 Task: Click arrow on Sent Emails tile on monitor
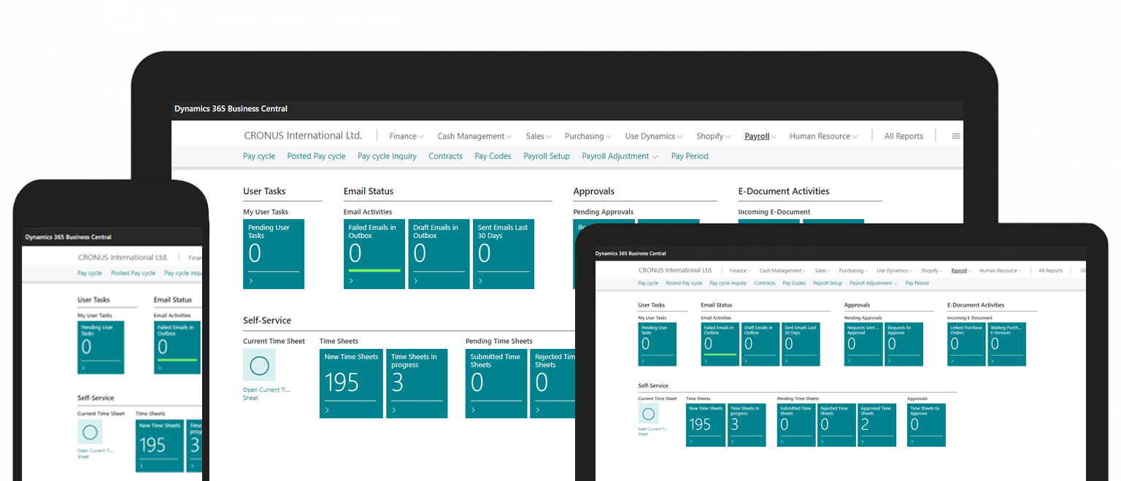(x=480, y=280)
